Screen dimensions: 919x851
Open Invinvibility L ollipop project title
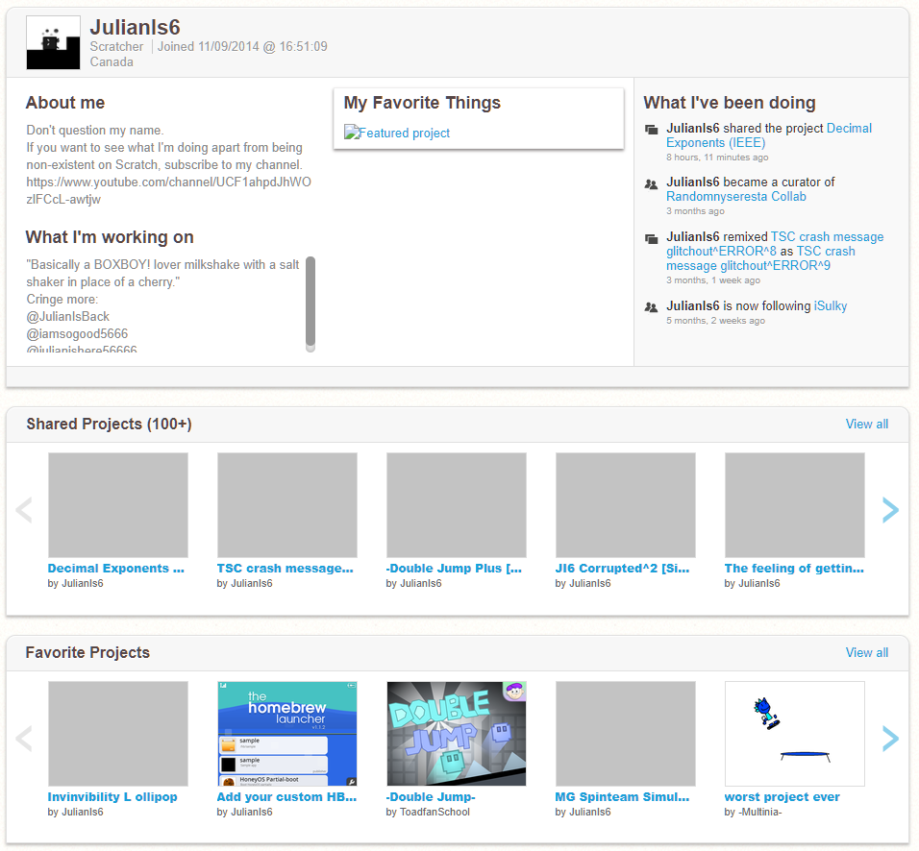pyautogui.click(x=112, y=797)
